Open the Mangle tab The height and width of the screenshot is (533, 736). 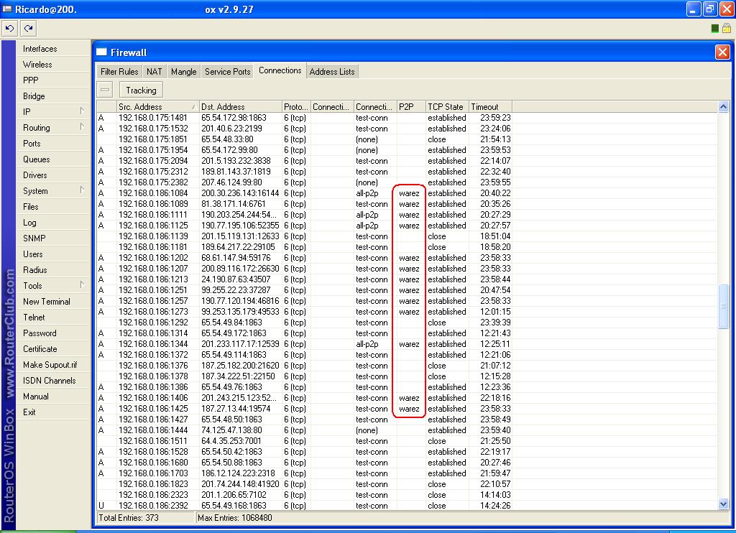point(183,72)
